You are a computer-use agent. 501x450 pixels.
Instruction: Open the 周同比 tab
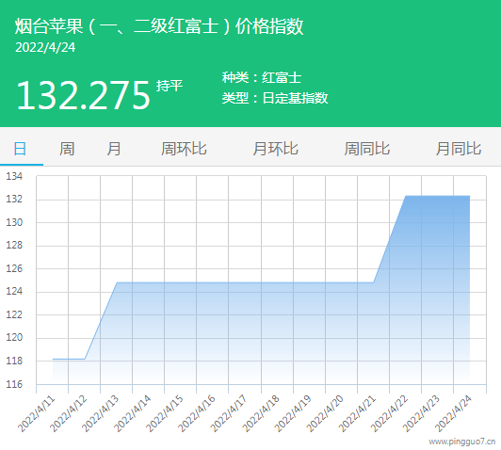tap(367, 149)
